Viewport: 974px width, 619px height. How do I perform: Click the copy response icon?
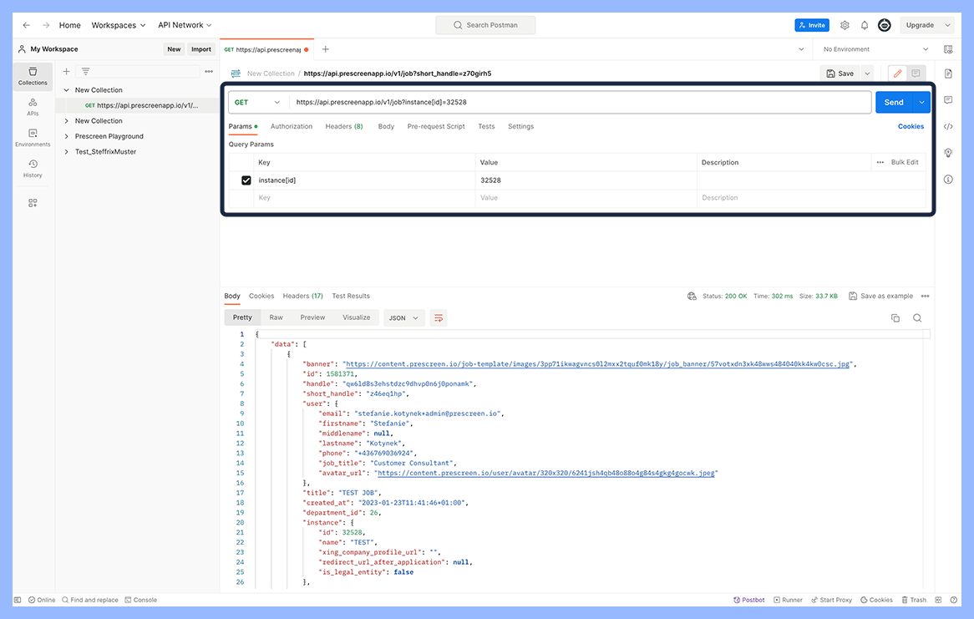[x=895, y=318]
